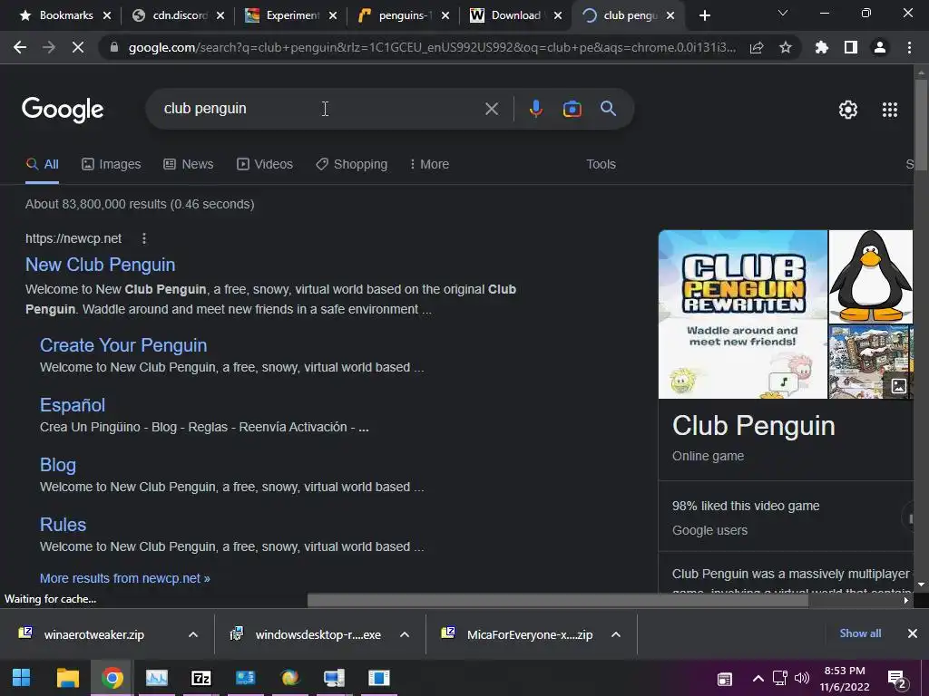Bookmark this page with the star icon
This screenshot has width=929, height=696.
[x=785, y=47]
